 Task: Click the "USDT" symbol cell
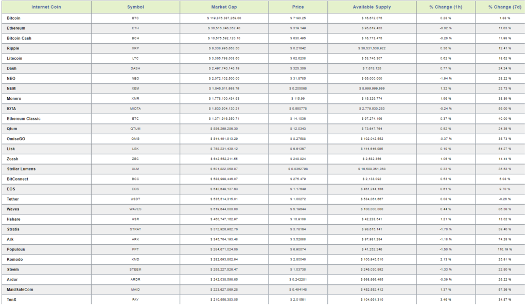(135, 200)
